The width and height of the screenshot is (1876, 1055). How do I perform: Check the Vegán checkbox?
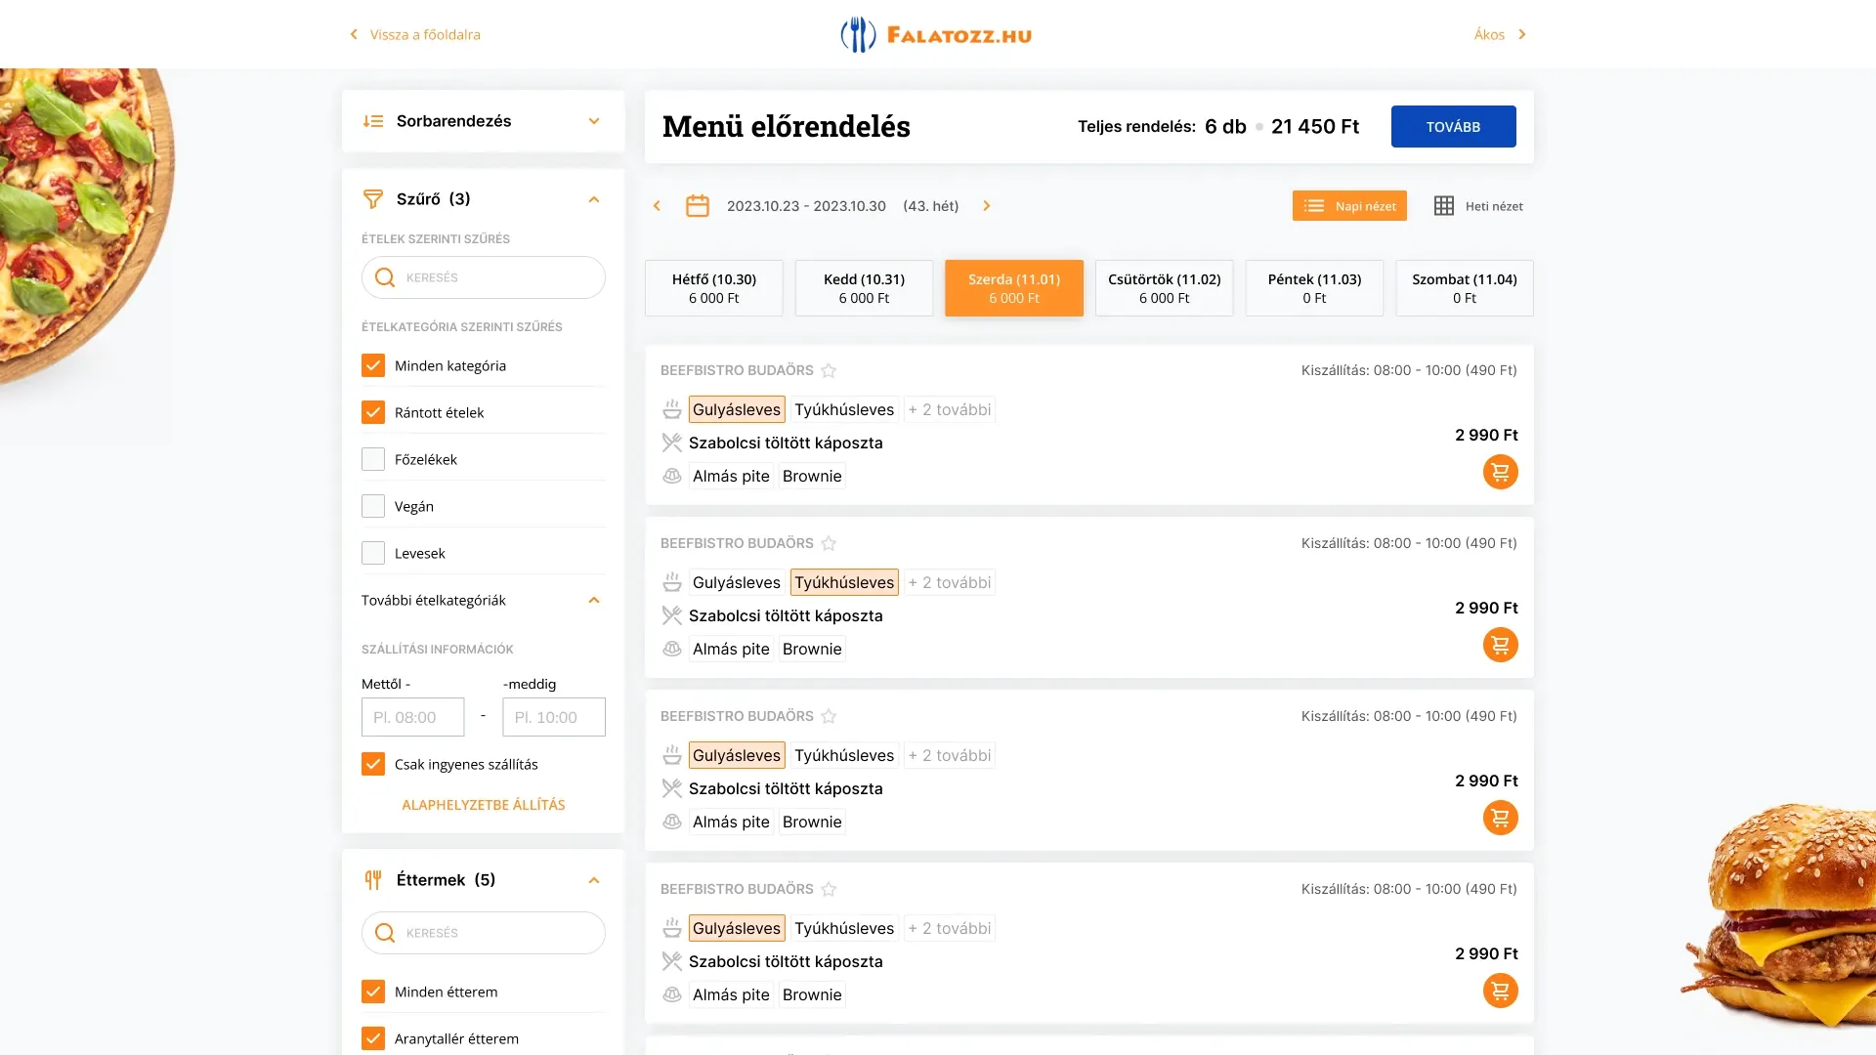coord(373,506)
